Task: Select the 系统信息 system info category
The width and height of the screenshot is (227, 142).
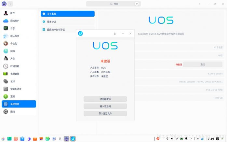Action: (19, 104)
